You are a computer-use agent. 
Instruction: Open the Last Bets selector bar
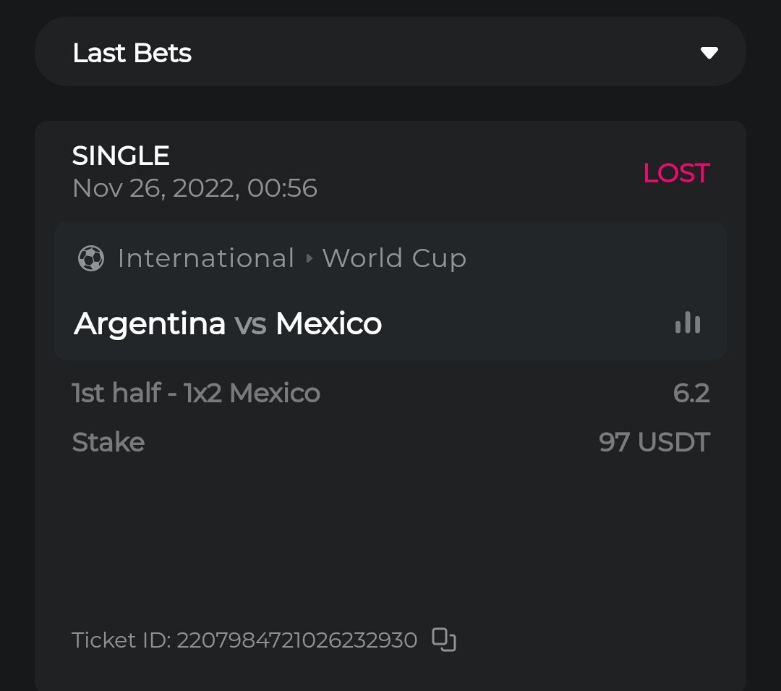tap(390, 52)
